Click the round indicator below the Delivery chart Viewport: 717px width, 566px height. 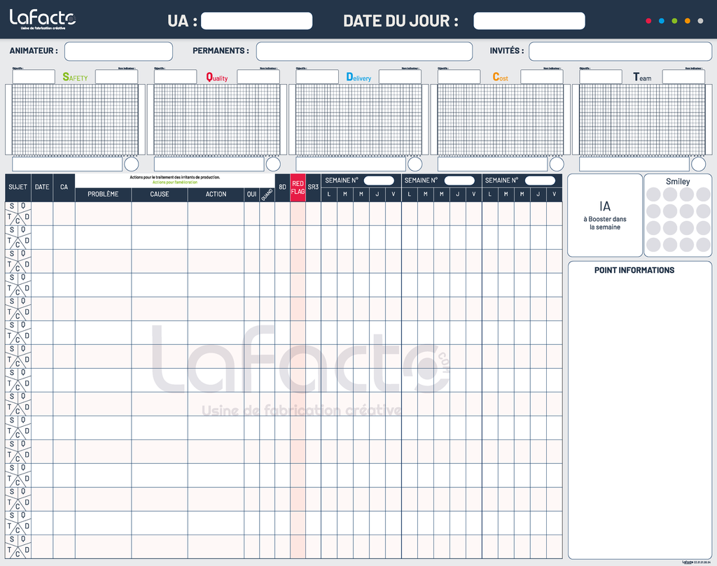click(x=415, y=164)
